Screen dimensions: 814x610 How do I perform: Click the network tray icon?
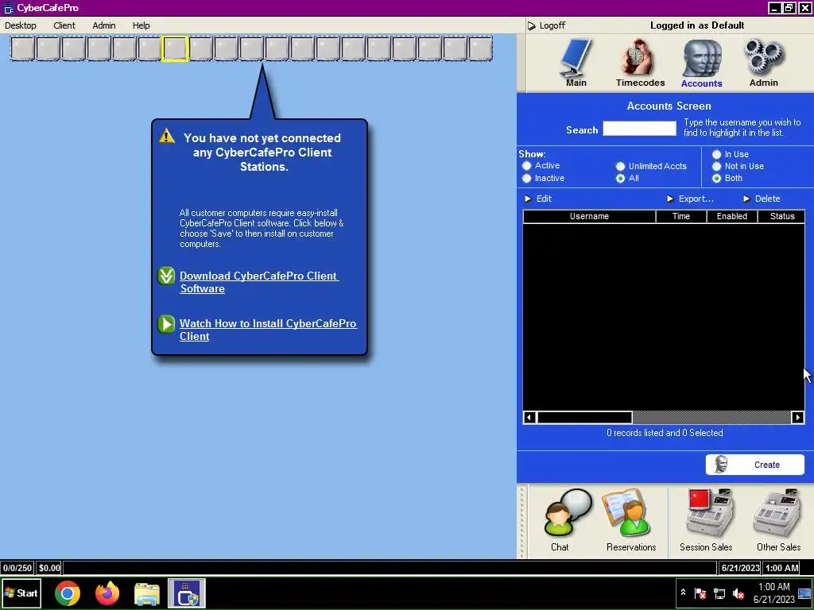click(719, 593)
